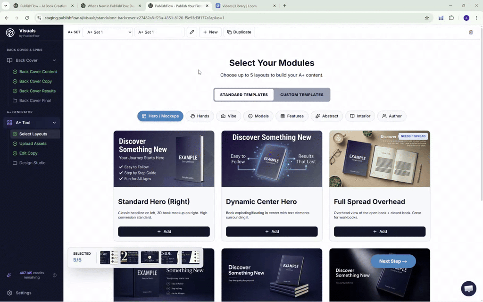Click first selected module thumbnail

pyautogui.click(x=109, y=257)
